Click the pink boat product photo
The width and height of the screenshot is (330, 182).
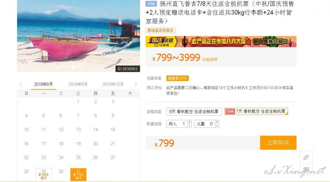pyautogui.click(x=79, y=36)
